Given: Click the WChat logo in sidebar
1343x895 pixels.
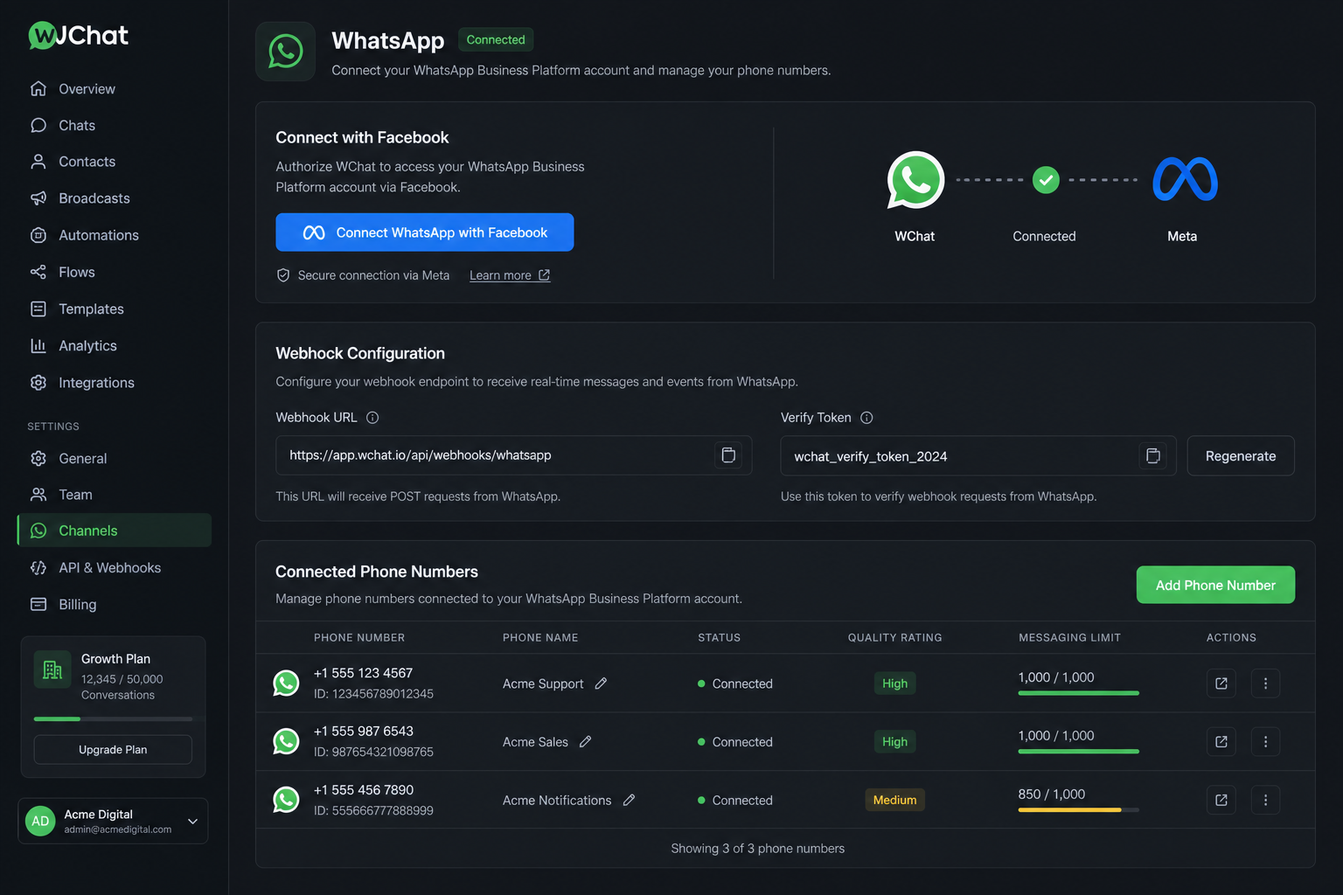Looking at the screenshot, I should click(79, 35).
